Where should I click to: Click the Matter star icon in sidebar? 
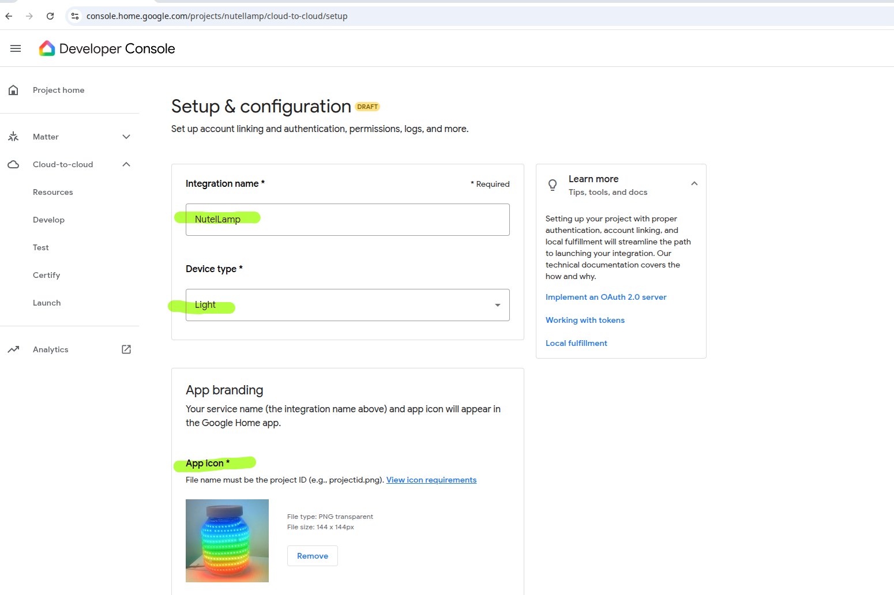coord(13,137)
